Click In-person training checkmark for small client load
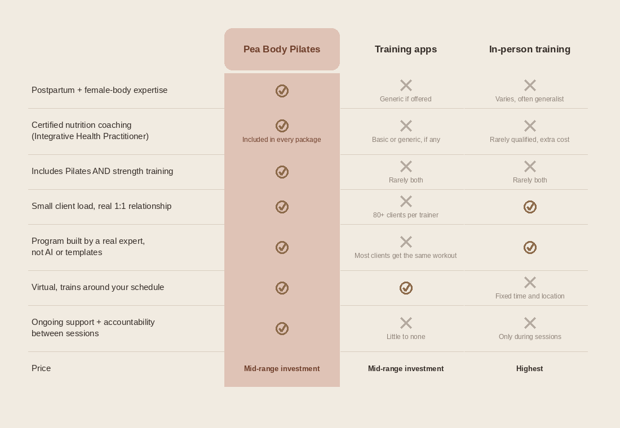Image resolution: width=620 pixels, height=428 pixels. (x=530, y=207)
